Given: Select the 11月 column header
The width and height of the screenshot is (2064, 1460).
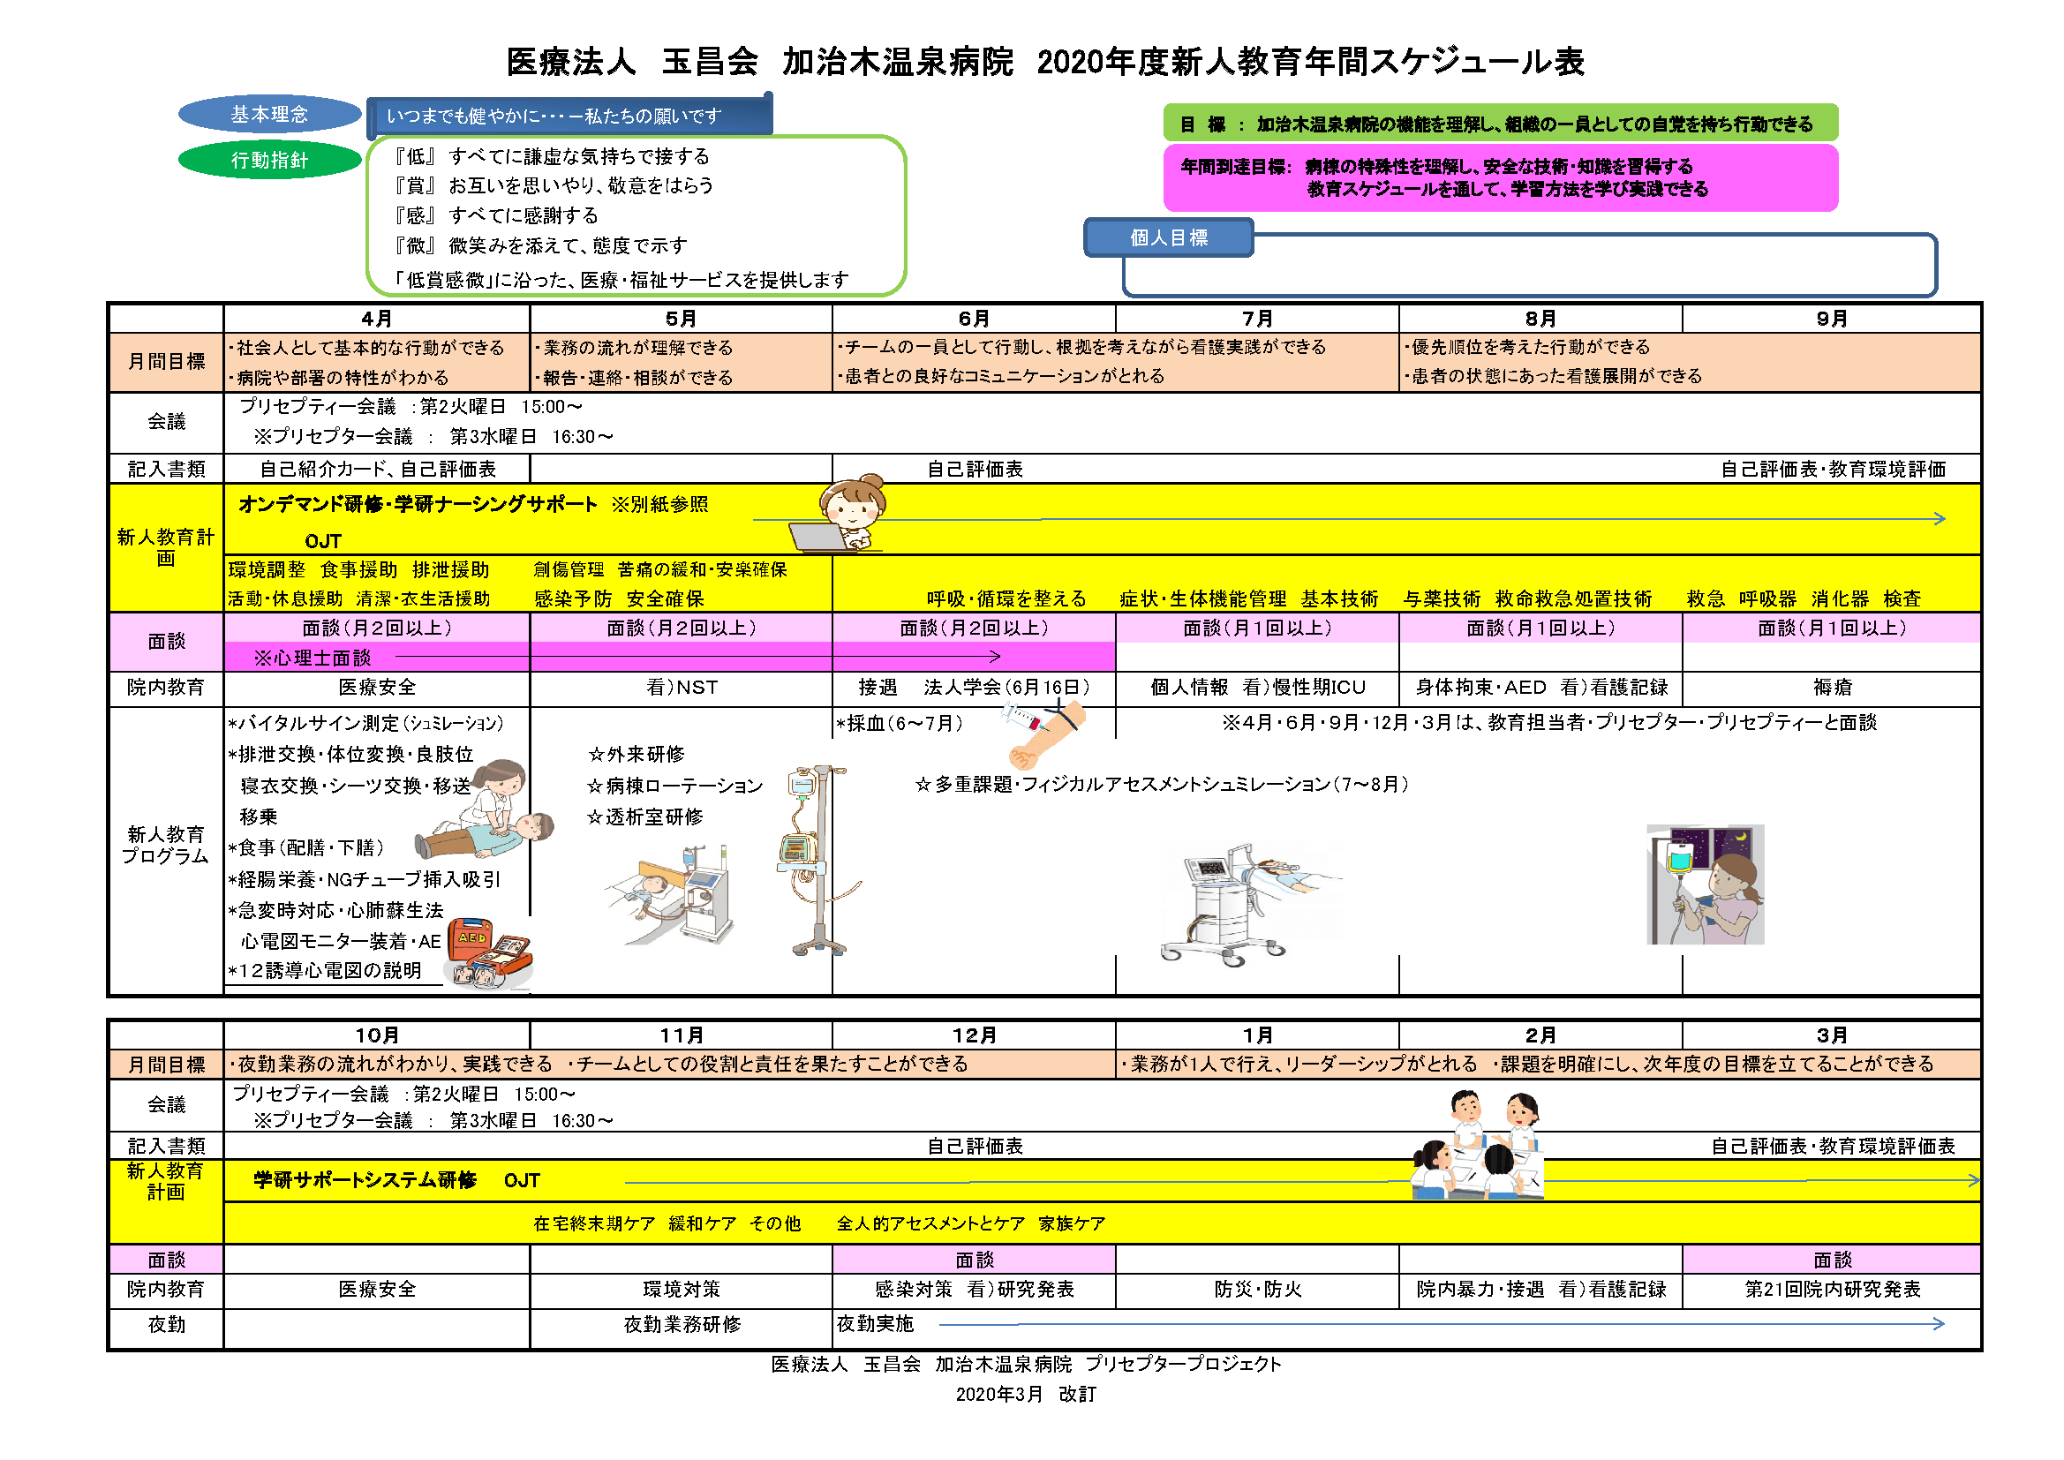Looking at the screenshot, I should coord(682,1035).
